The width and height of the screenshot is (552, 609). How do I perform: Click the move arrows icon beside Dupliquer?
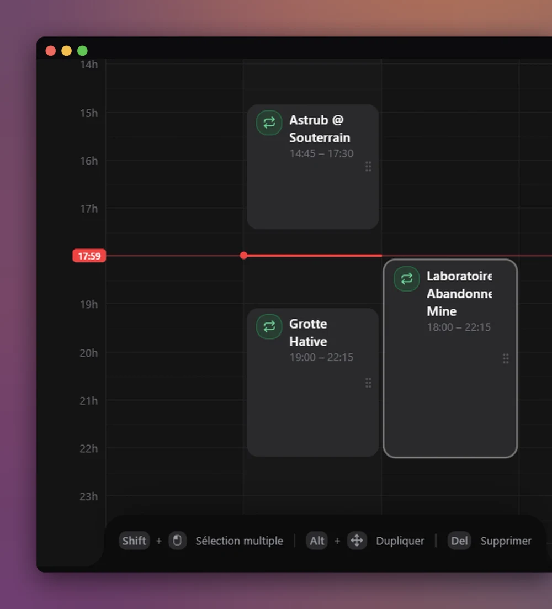[357, 541]
